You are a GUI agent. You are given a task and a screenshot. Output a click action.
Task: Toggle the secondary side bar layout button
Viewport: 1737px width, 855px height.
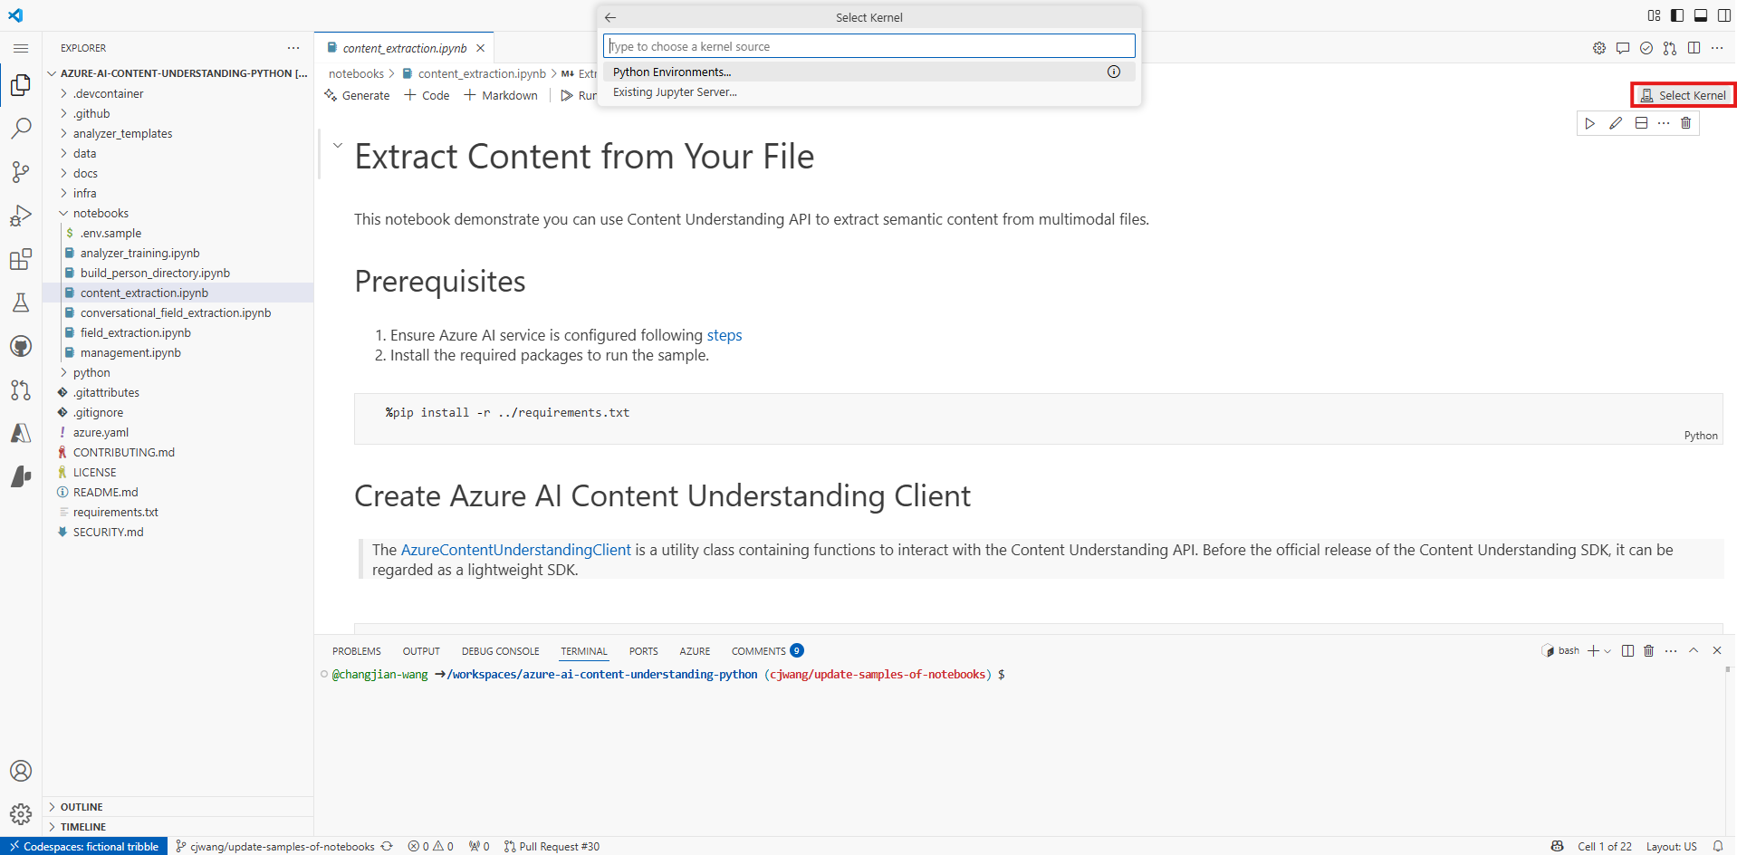pyautogui.click(x=1724, y=15)
